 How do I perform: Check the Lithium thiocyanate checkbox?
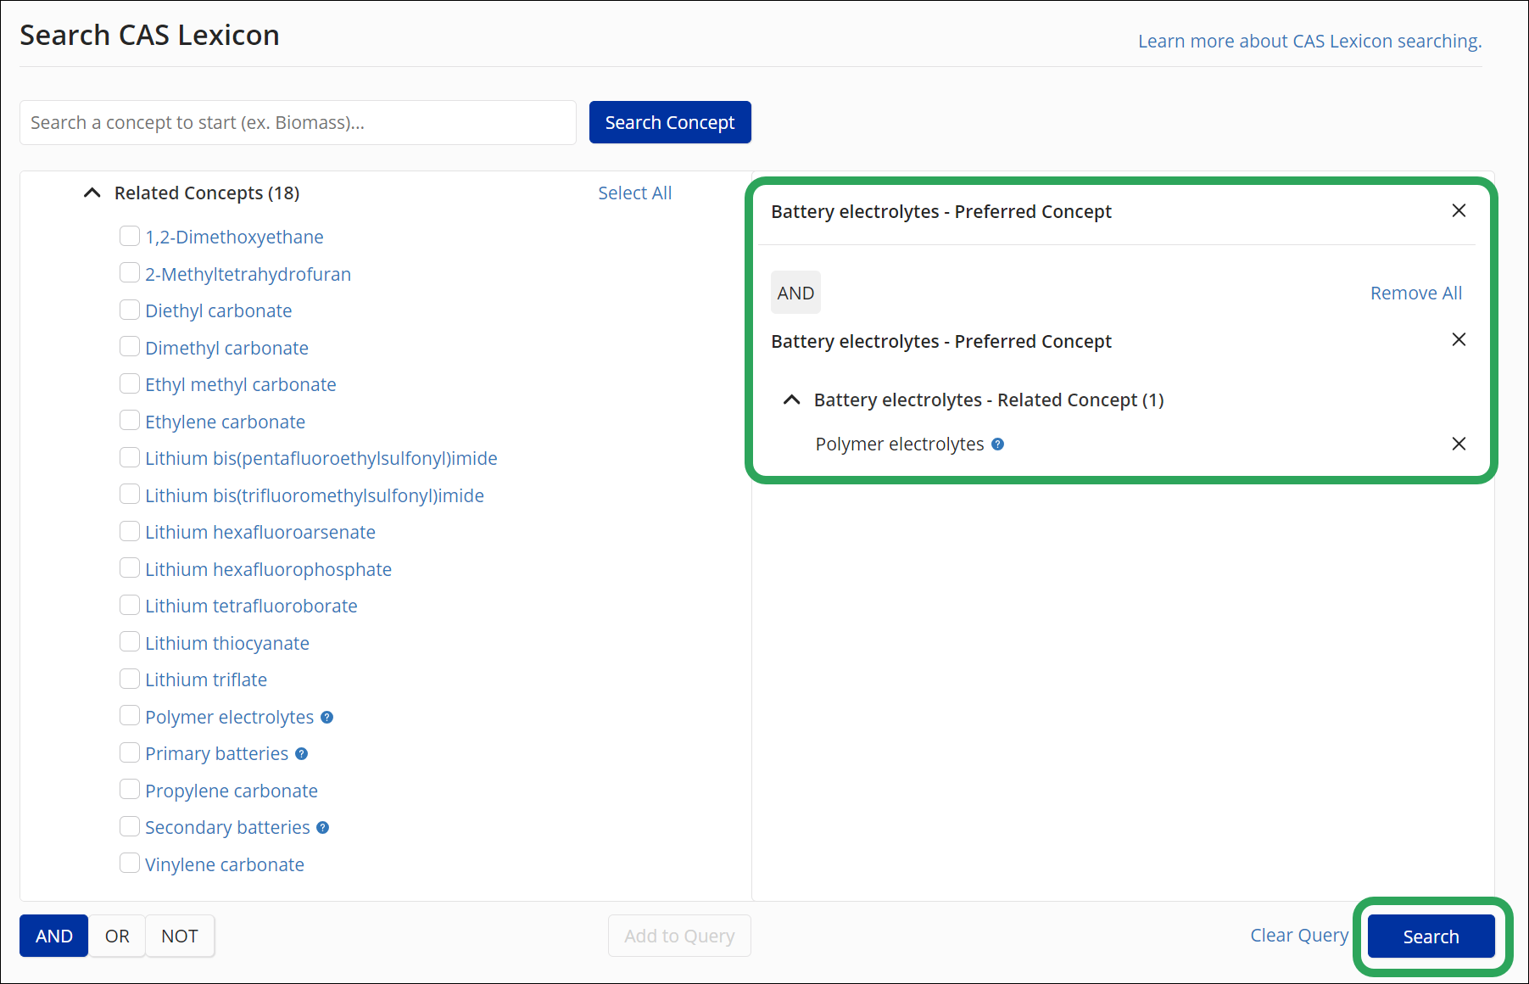tap(130, 641)
